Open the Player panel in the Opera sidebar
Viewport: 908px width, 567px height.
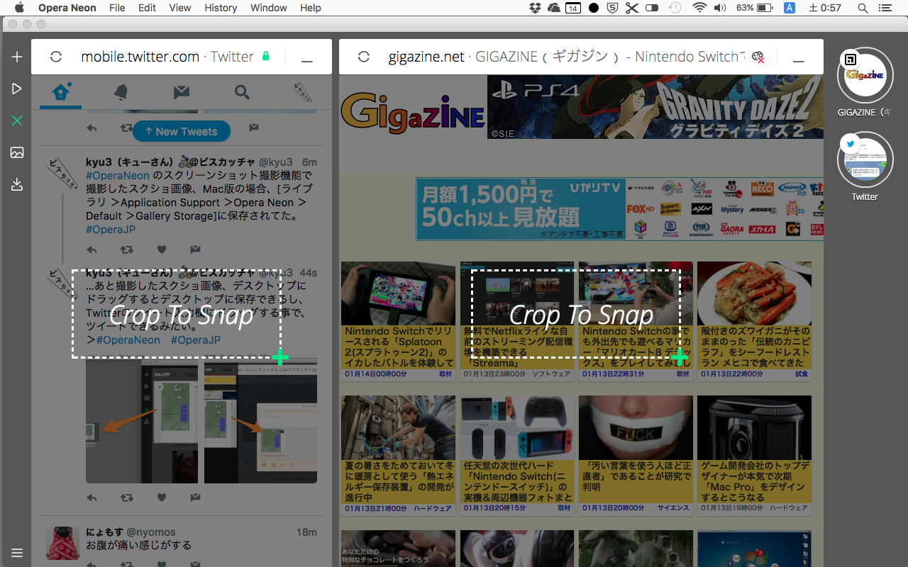17,89
